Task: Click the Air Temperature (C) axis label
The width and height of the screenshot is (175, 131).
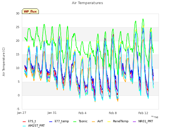Action: pyautogui.click(x=4, y=62)
